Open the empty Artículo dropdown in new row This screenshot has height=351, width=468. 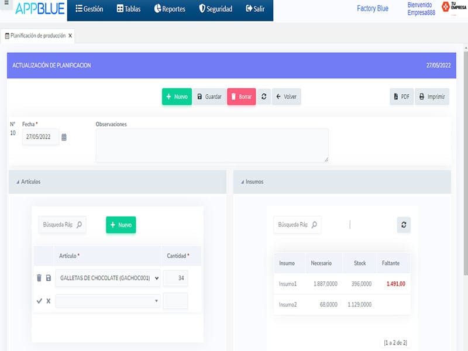pos(108,301)
